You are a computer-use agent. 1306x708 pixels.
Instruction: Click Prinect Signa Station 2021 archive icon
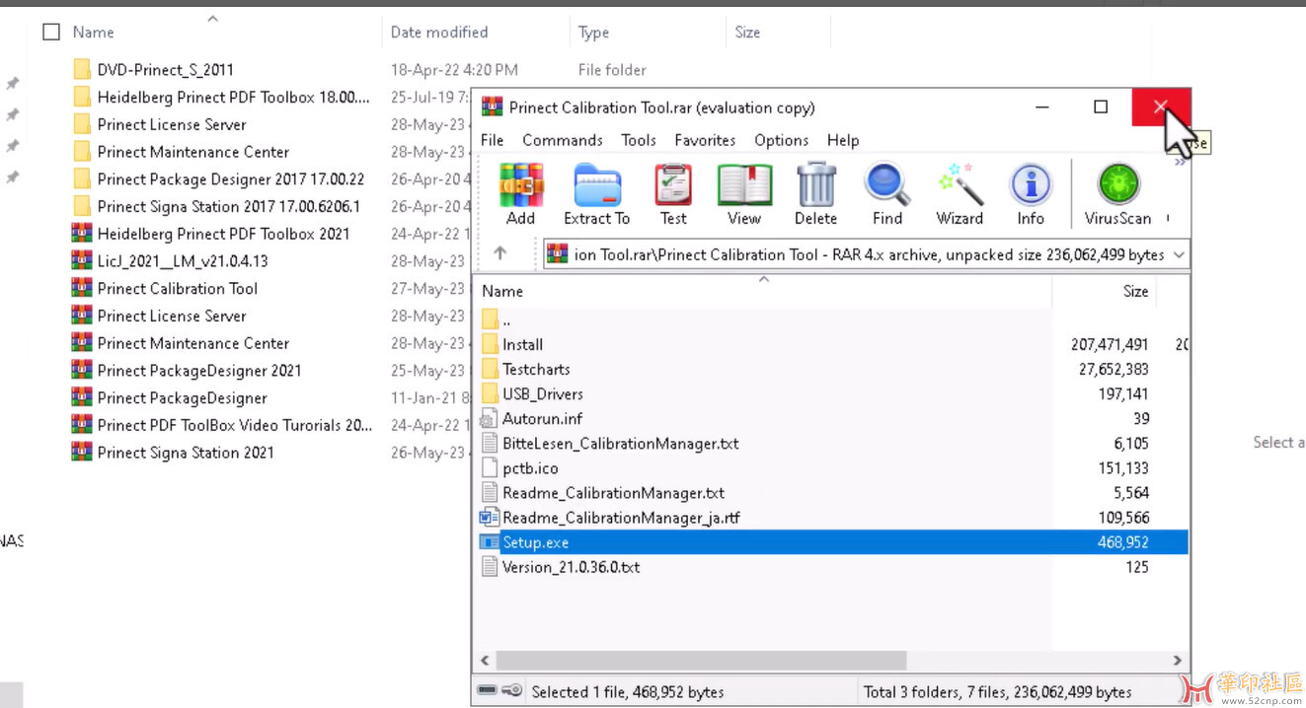click(82, 452)
